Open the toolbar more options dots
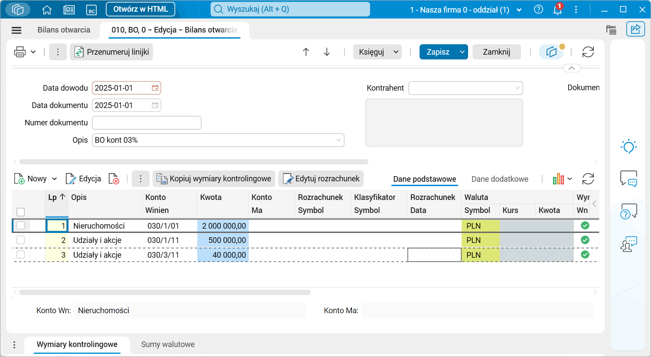This screenshot has width=651, height=357. 58,52
